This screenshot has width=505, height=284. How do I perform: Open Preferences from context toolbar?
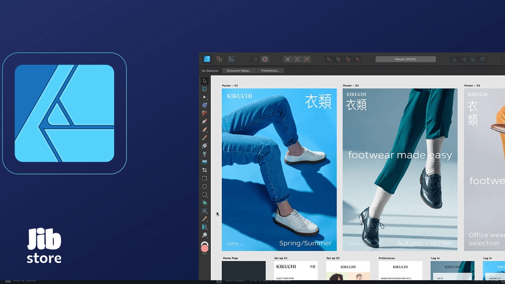point(270,71)
